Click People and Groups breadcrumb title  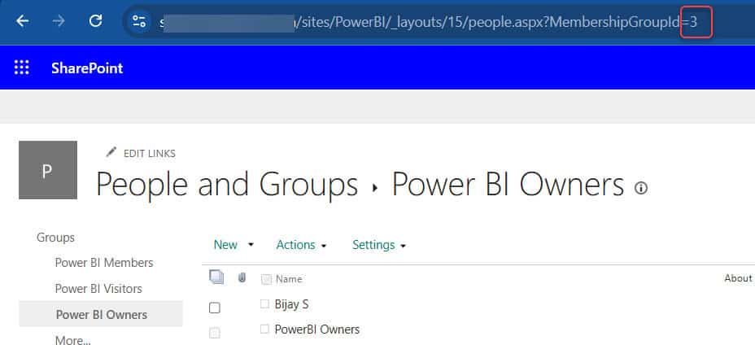pos(227,185)
